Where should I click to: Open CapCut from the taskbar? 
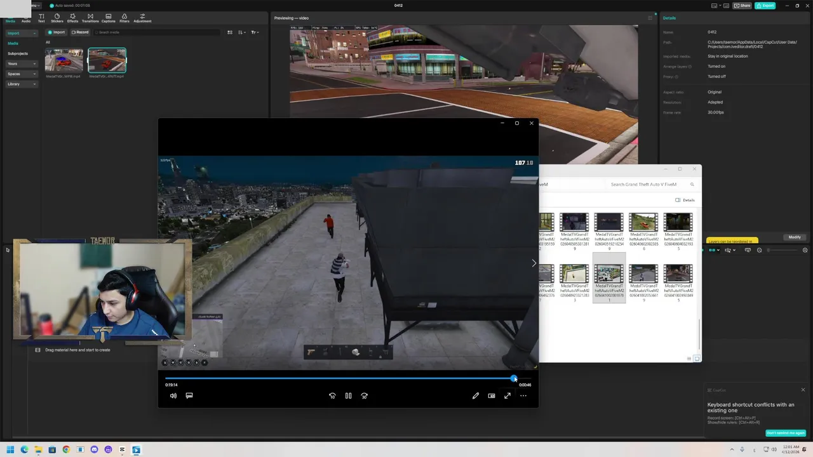click(x=122, y=450)
